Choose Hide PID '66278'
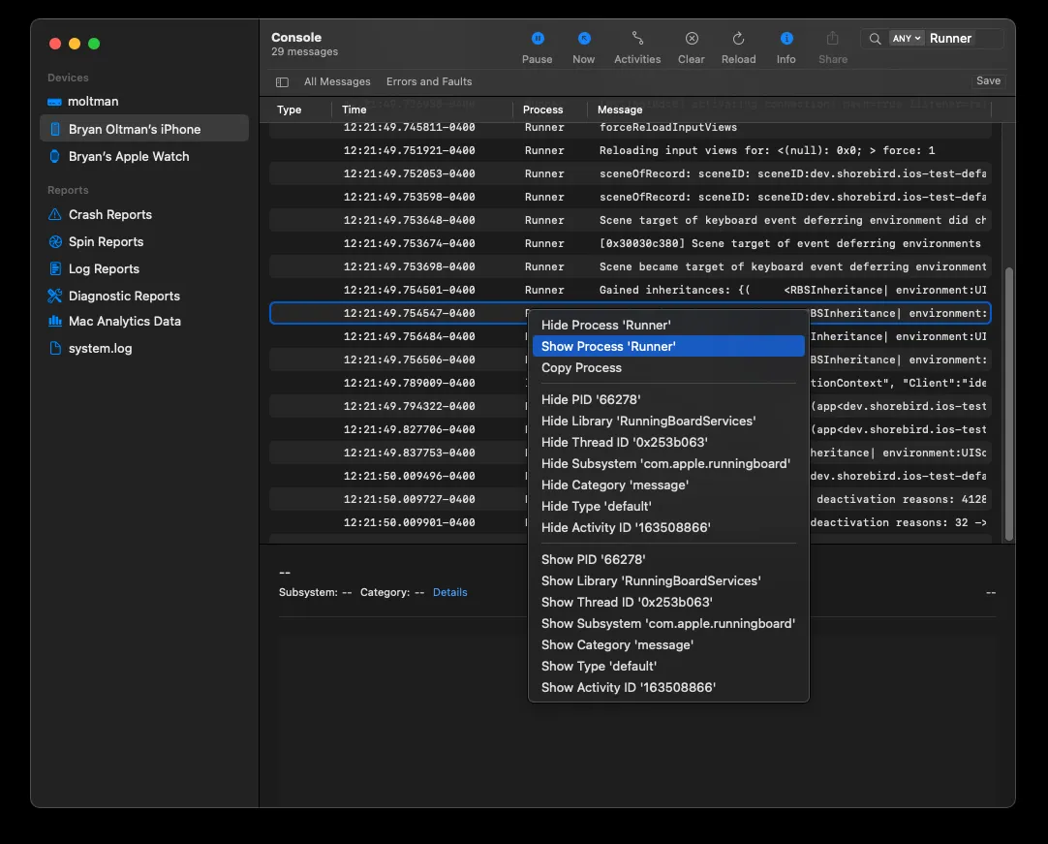The image size is (1048, 844). pyautogui.click(x=668, y=400)
